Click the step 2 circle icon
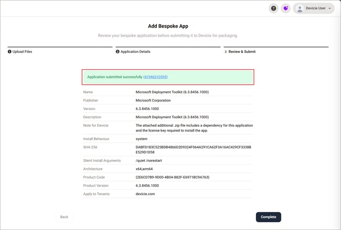This screenshot has height=230, width=341. 118,52
